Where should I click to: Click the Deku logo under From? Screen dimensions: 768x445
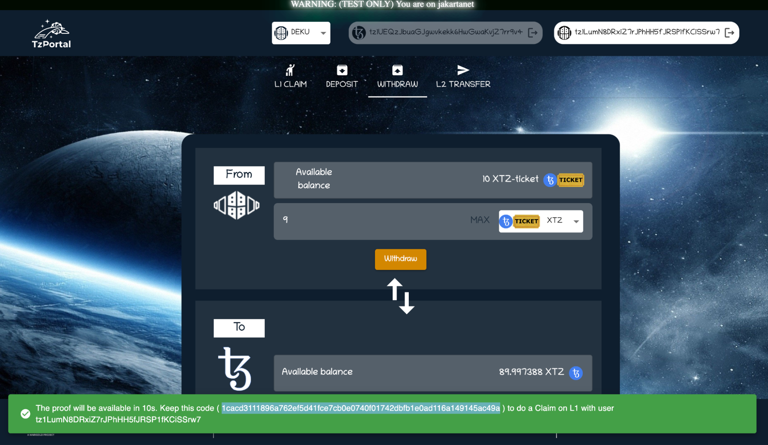coord(237,205)
